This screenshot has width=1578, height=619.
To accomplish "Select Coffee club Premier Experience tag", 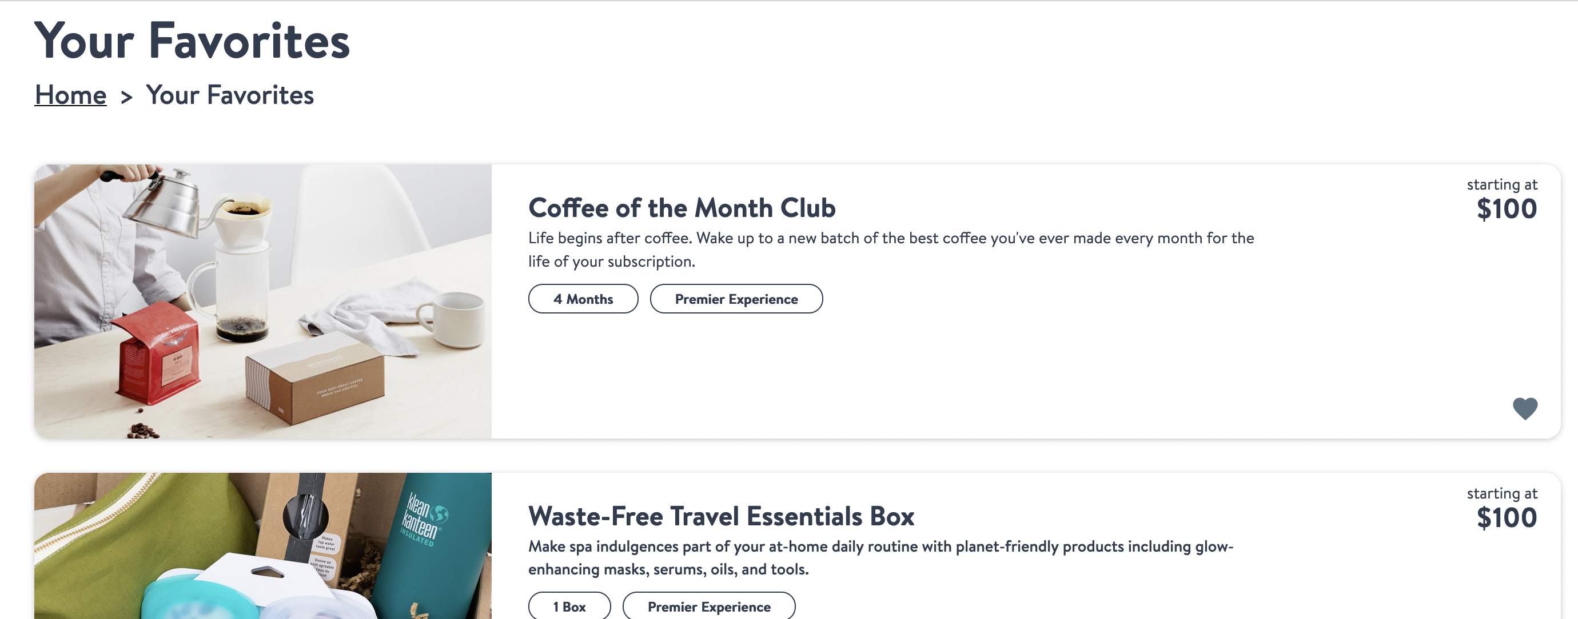I will pos(736,299).
